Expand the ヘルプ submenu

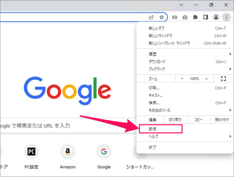point(185,136)
